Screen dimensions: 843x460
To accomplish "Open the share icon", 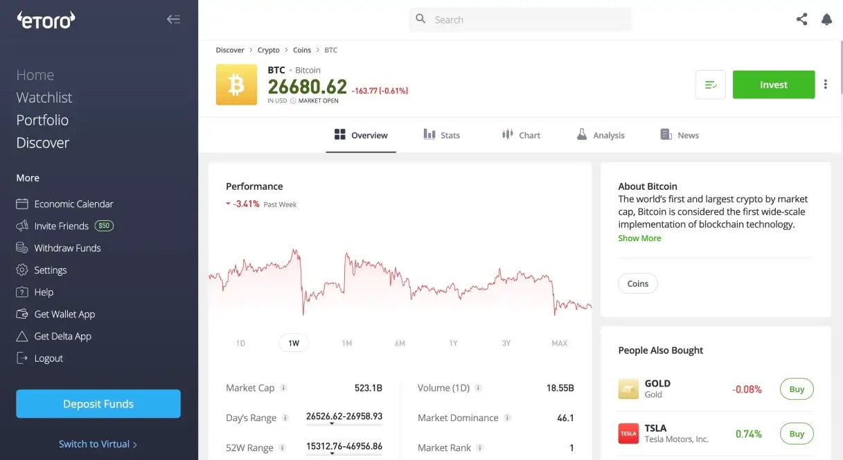I will click(801, 19).
